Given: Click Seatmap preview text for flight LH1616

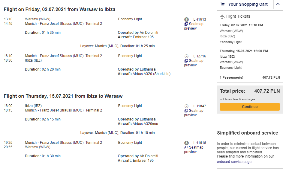Looking at the screenshot, I should coord(194,149).
